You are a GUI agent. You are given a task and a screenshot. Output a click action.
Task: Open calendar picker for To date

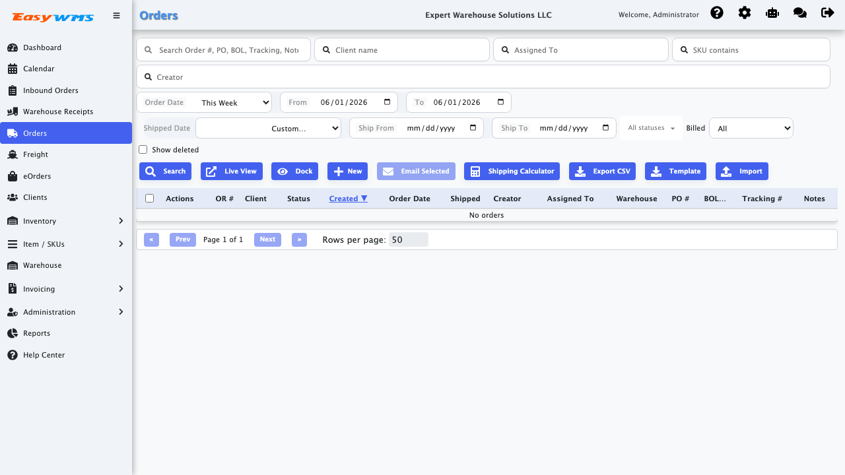pos(500,102)
